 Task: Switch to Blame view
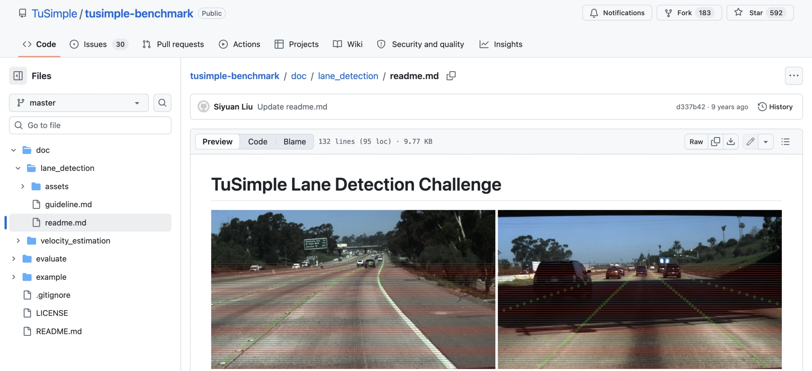pyautogui.click(x=295, y=141)
